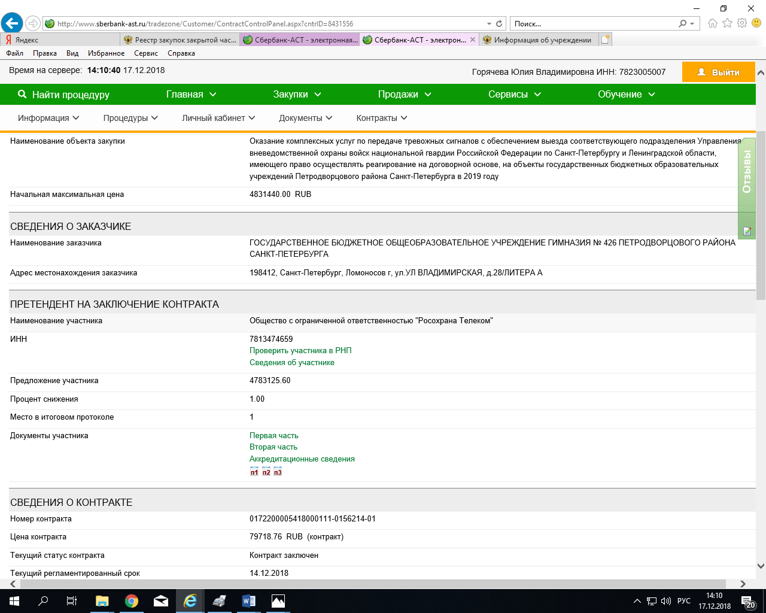Close the active Сбербанк-АСТ tab
This screenshot has height=613, width=766.
coord(473,40)
